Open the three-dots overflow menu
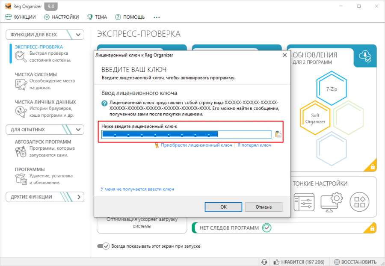The height and width of the screenshot is (266, 385). (x=157, y=17)
